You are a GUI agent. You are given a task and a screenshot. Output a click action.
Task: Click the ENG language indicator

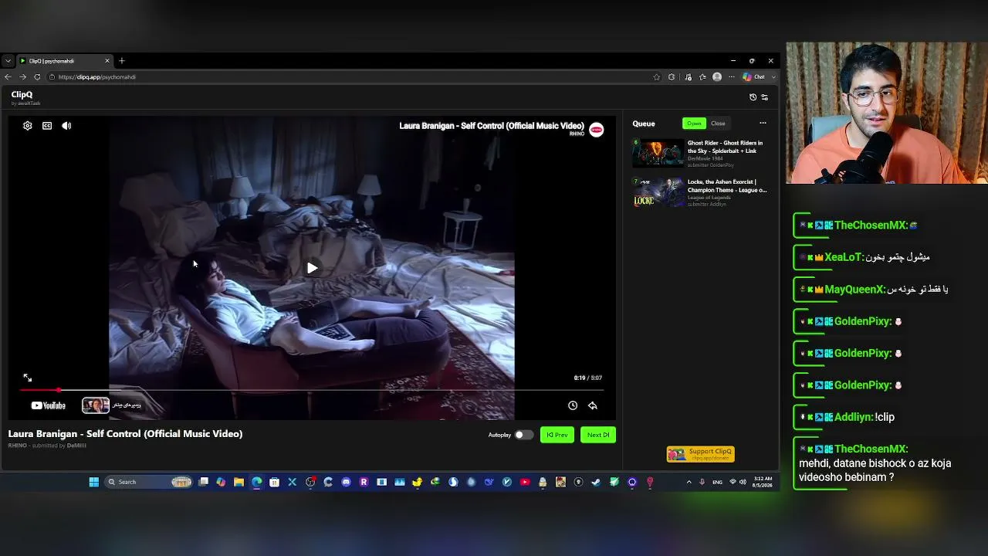(717, 482)
